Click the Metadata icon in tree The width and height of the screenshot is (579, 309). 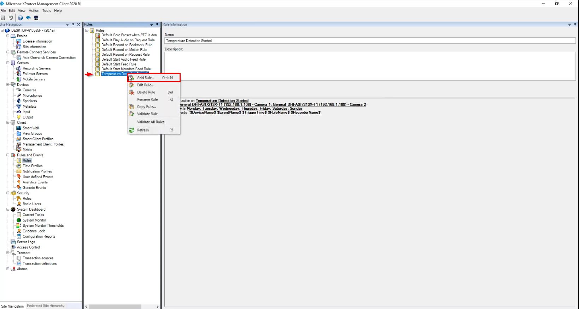pos(19,106)
